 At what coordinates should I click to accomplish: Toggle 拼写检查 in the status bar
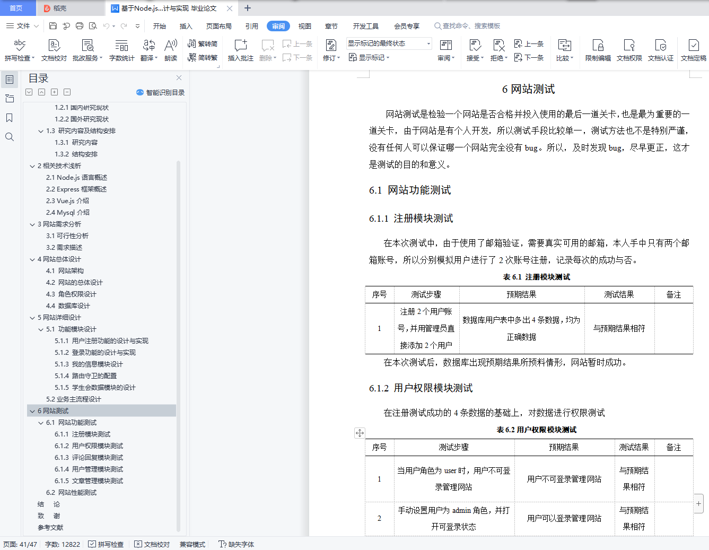(106, 544)
